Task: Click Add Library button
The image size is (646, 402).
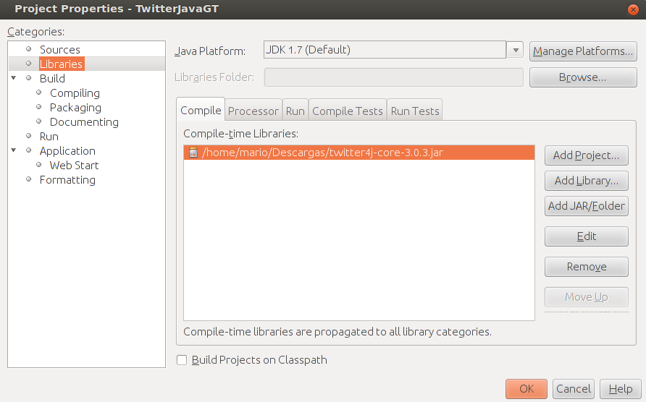Action: click(x=587, y=181)
